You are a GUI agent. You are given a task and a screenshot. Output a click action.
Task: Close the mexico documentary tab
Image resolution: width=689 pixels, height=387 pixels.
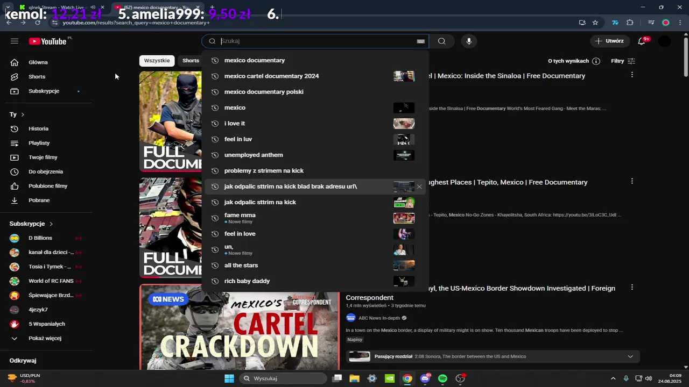(x=198, y=8)
